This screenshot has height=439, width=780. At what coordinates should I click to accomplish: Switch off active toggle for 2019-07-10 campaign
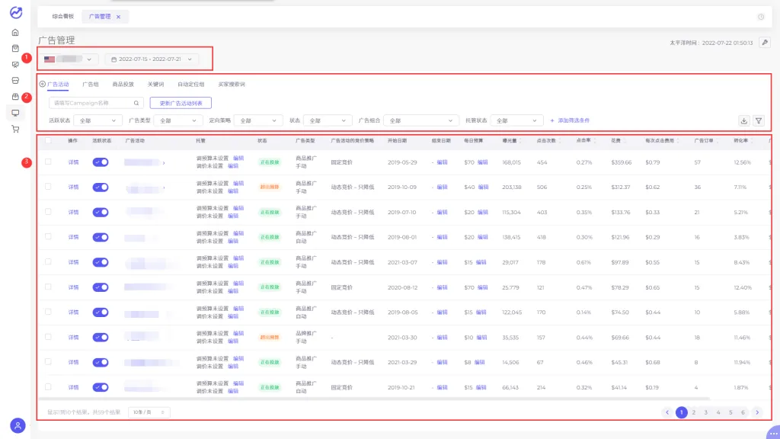101,212
